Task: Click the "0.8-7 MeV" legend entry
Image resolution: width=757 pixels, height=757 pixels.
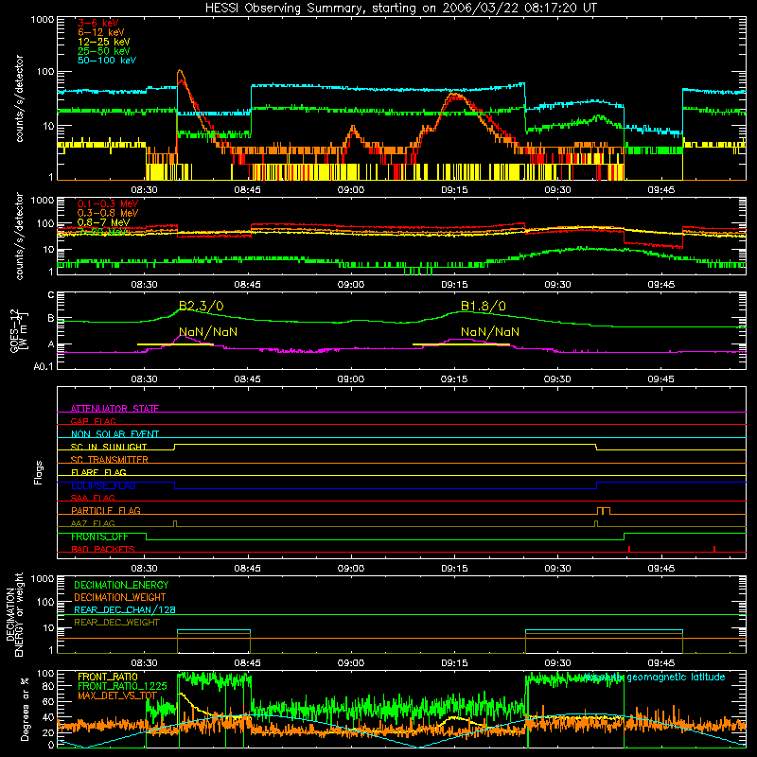Action: [x=103, y=222]
